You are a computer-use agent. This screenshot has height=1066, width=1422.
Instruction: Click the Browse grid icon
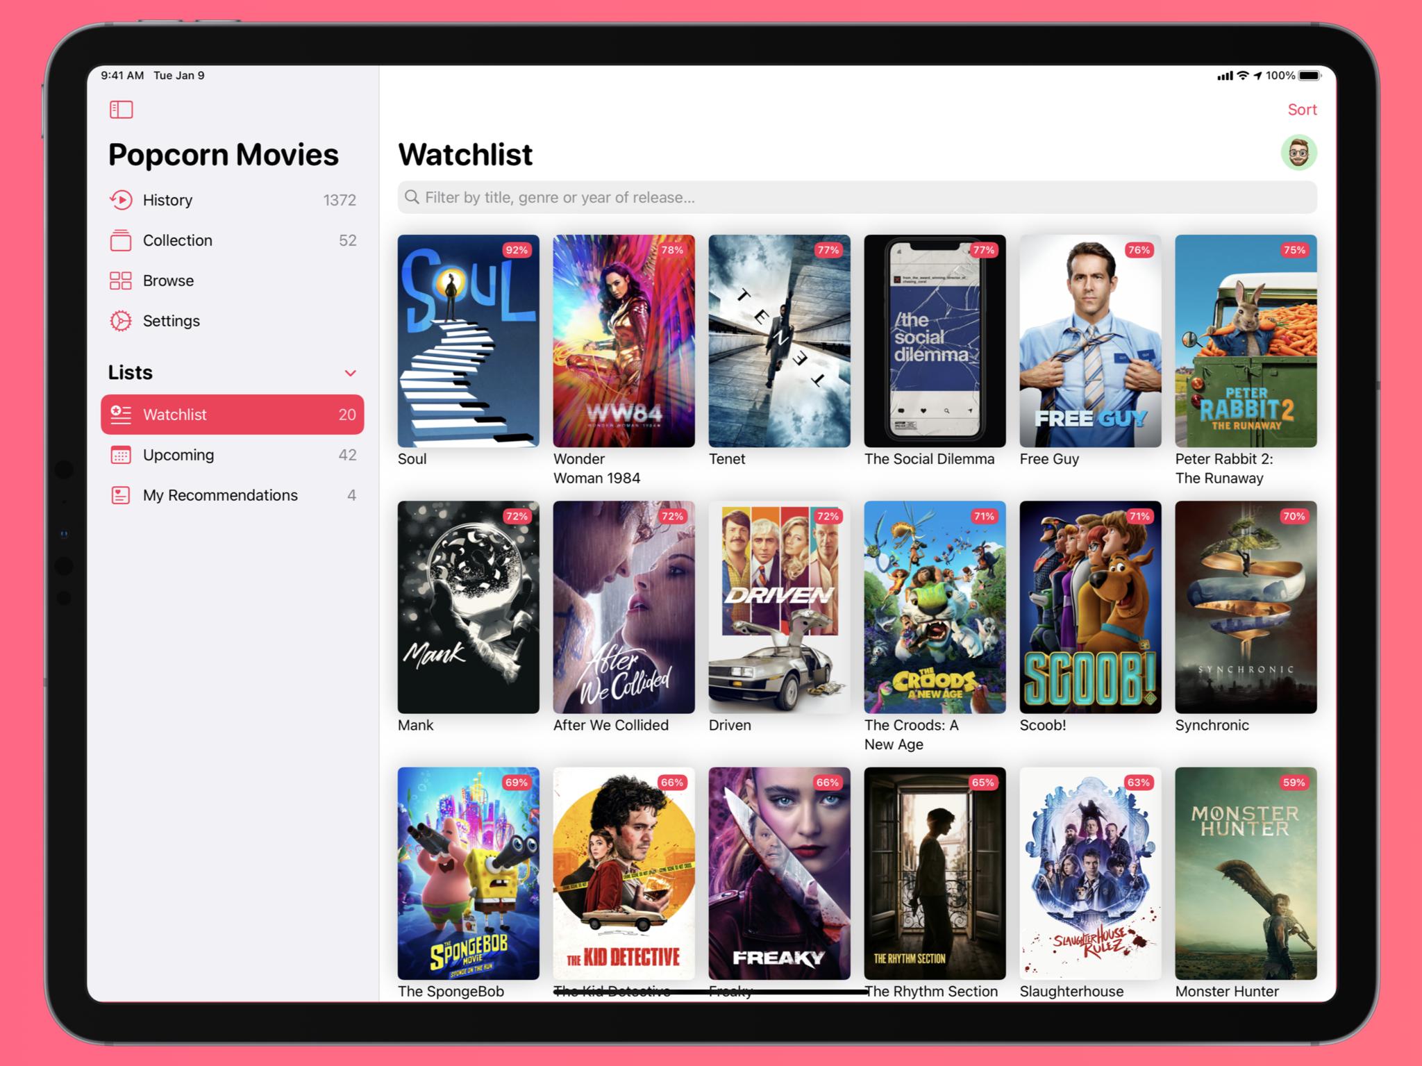coord(121,281)
